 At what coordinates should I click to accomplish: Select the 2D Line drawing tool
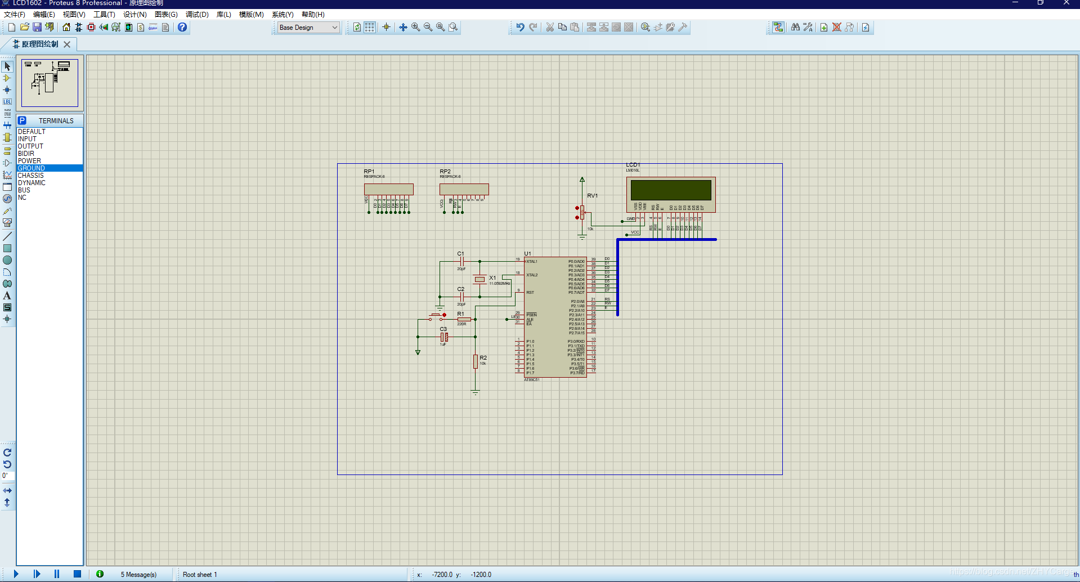[7, 236]
